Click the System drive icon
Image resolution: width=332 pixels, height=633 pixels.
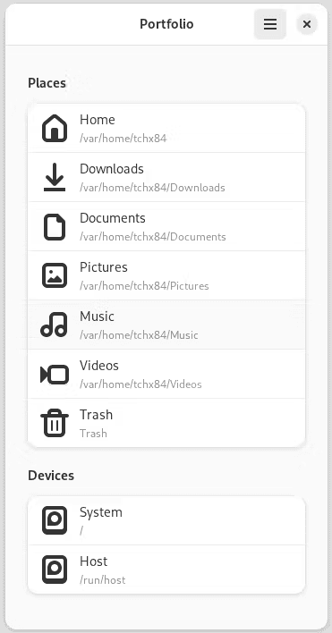[x=55, y=520]
